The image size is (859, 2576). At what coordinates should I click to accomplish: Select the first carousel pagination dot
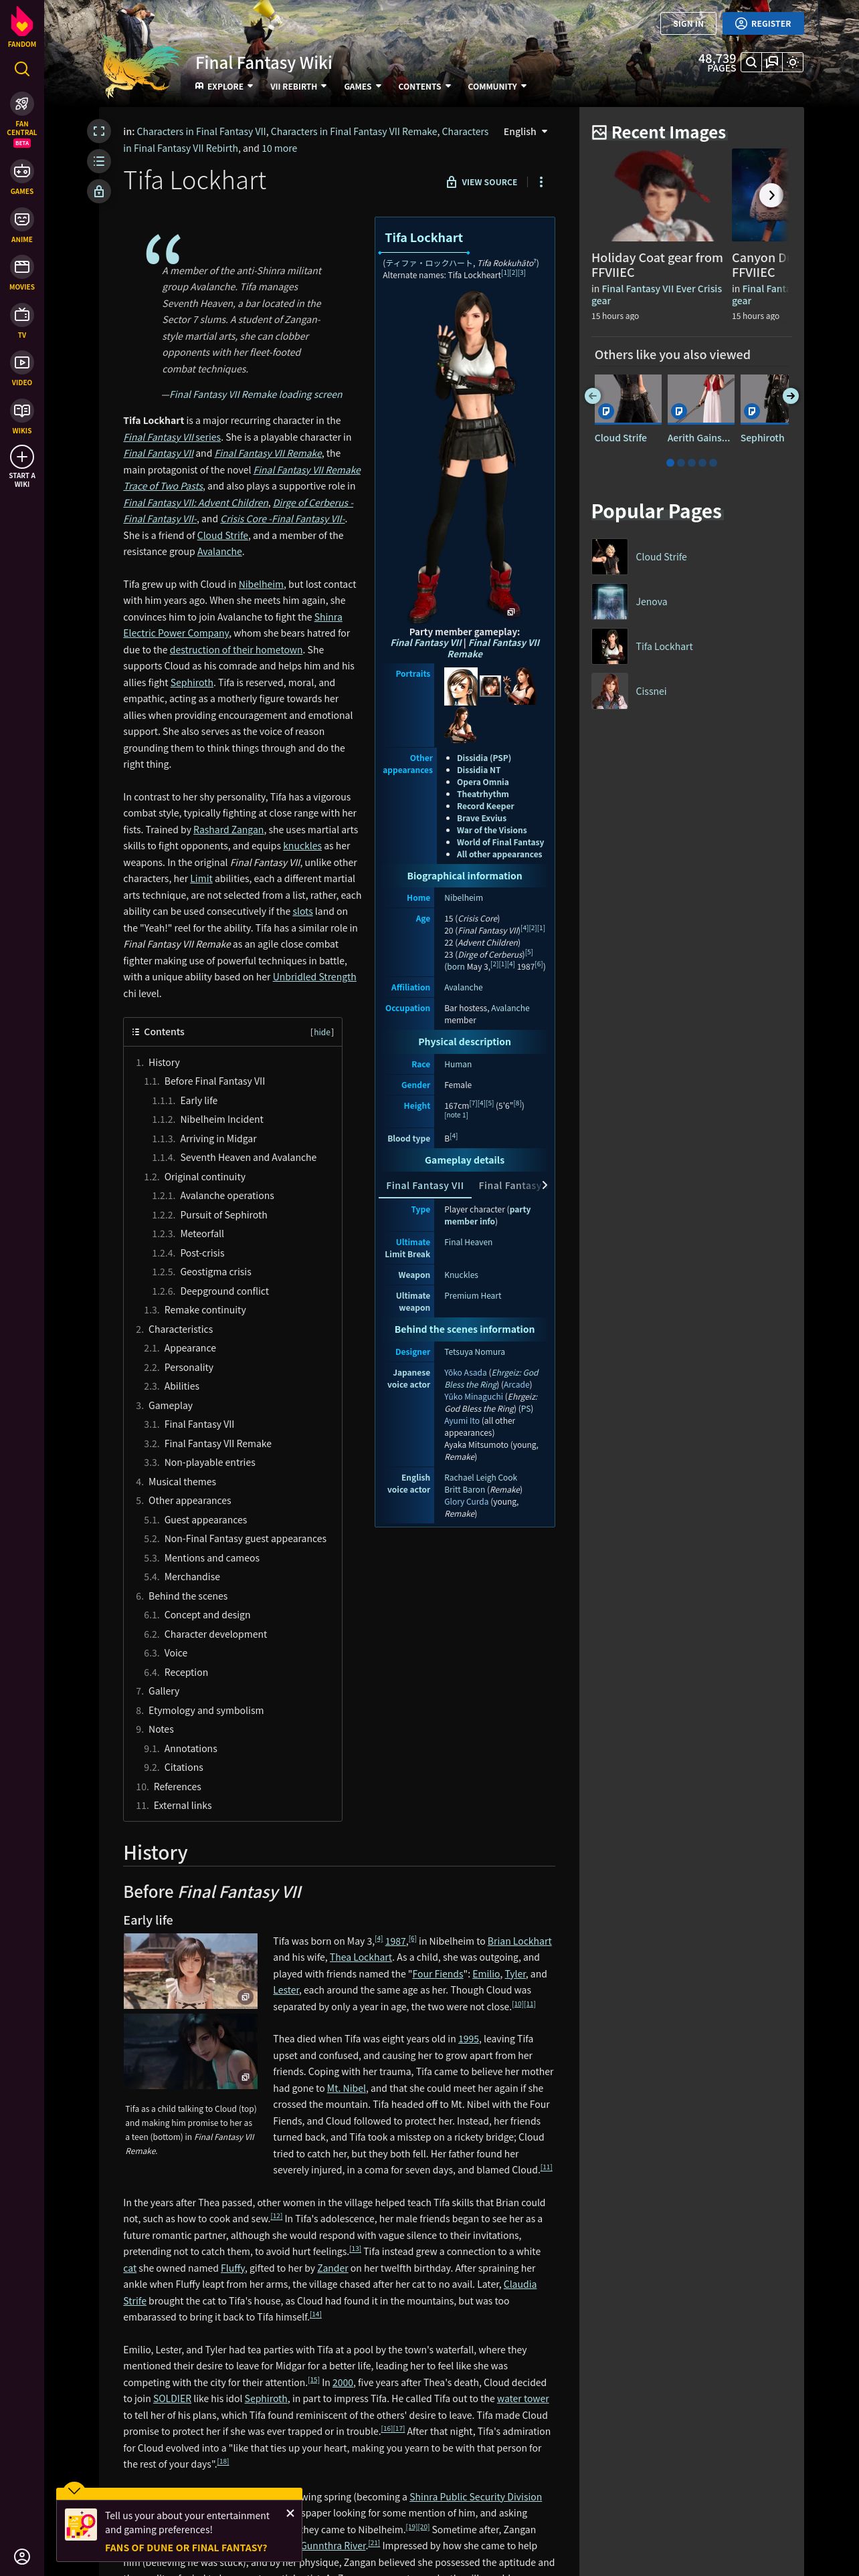click(670, 463)
